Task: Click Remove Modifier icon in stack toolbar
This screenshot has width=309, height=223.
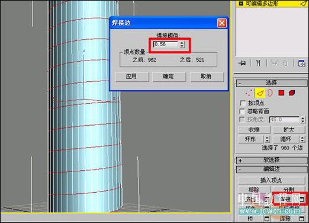Action: click(x=285, y=63)
